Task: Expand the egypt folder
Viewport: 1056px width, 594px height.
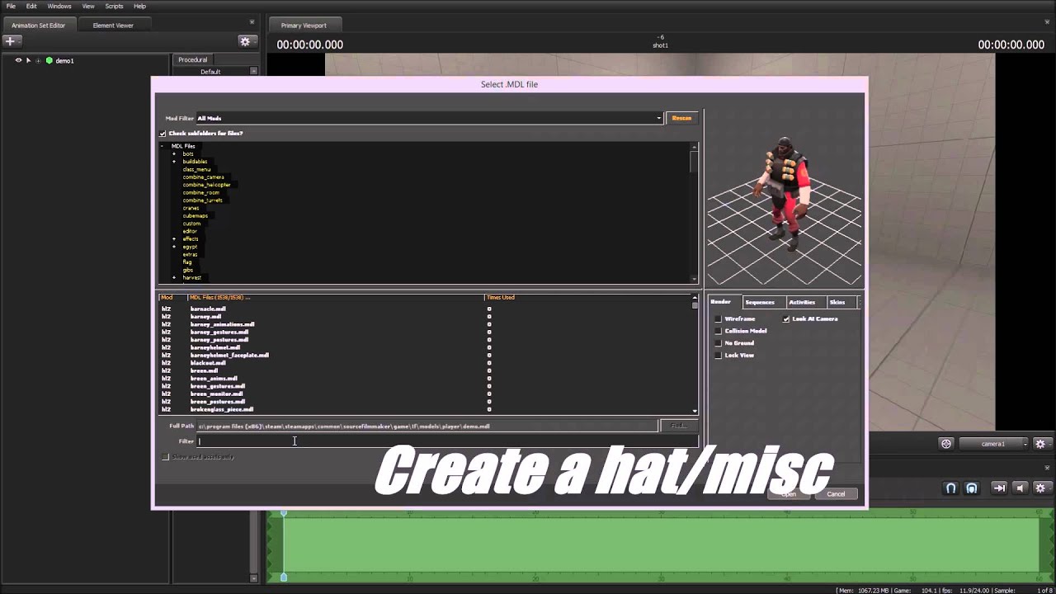Action: (174, 247)
